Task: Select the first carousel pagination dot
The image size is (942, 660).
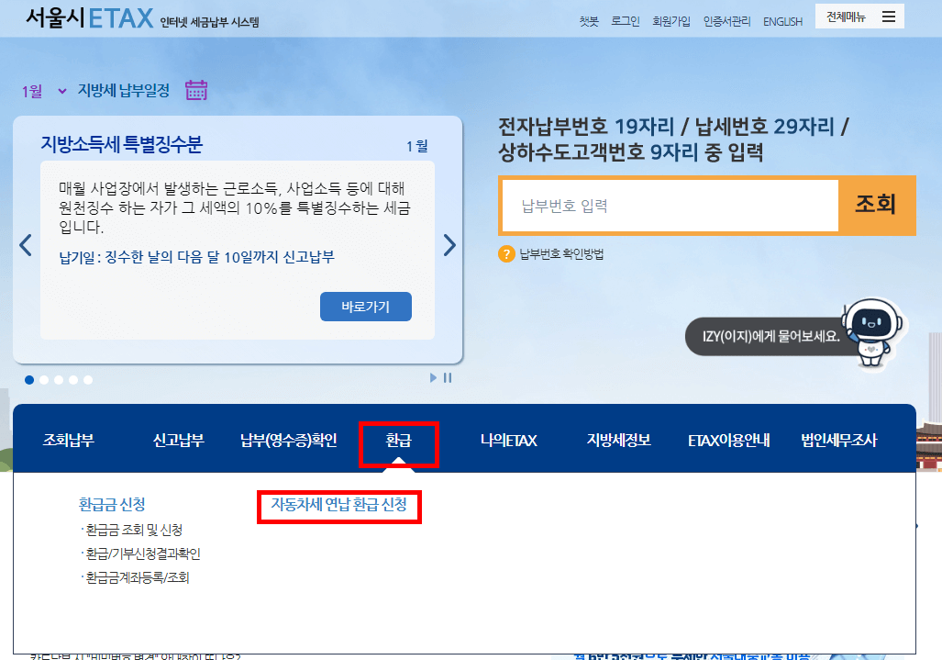Action: 29,379
